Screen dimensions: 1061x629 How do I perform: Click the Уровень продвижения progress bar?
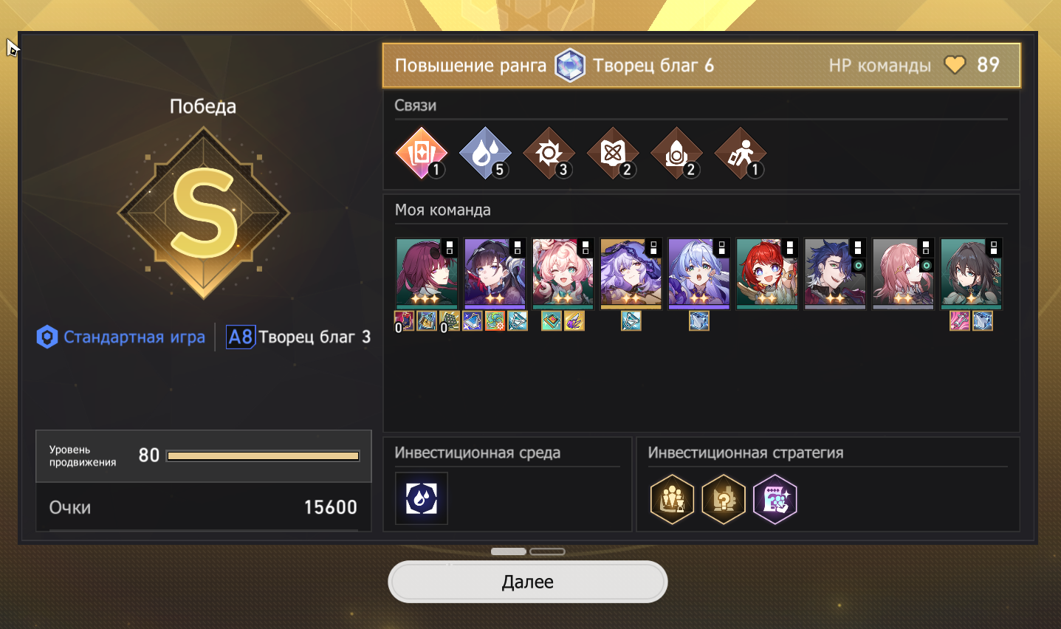click(264, 456)
